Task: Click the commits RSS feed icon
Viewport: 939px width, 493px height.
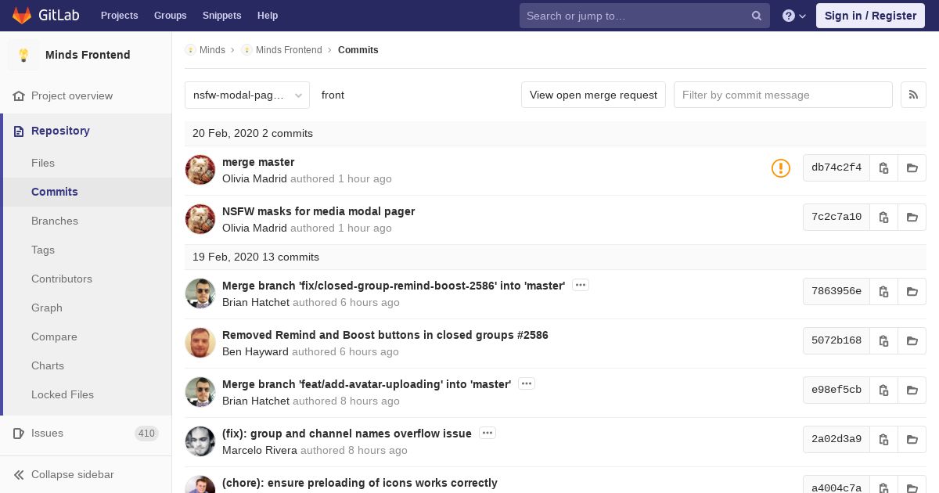Action: pyautogui.click(x=913, y=95)
